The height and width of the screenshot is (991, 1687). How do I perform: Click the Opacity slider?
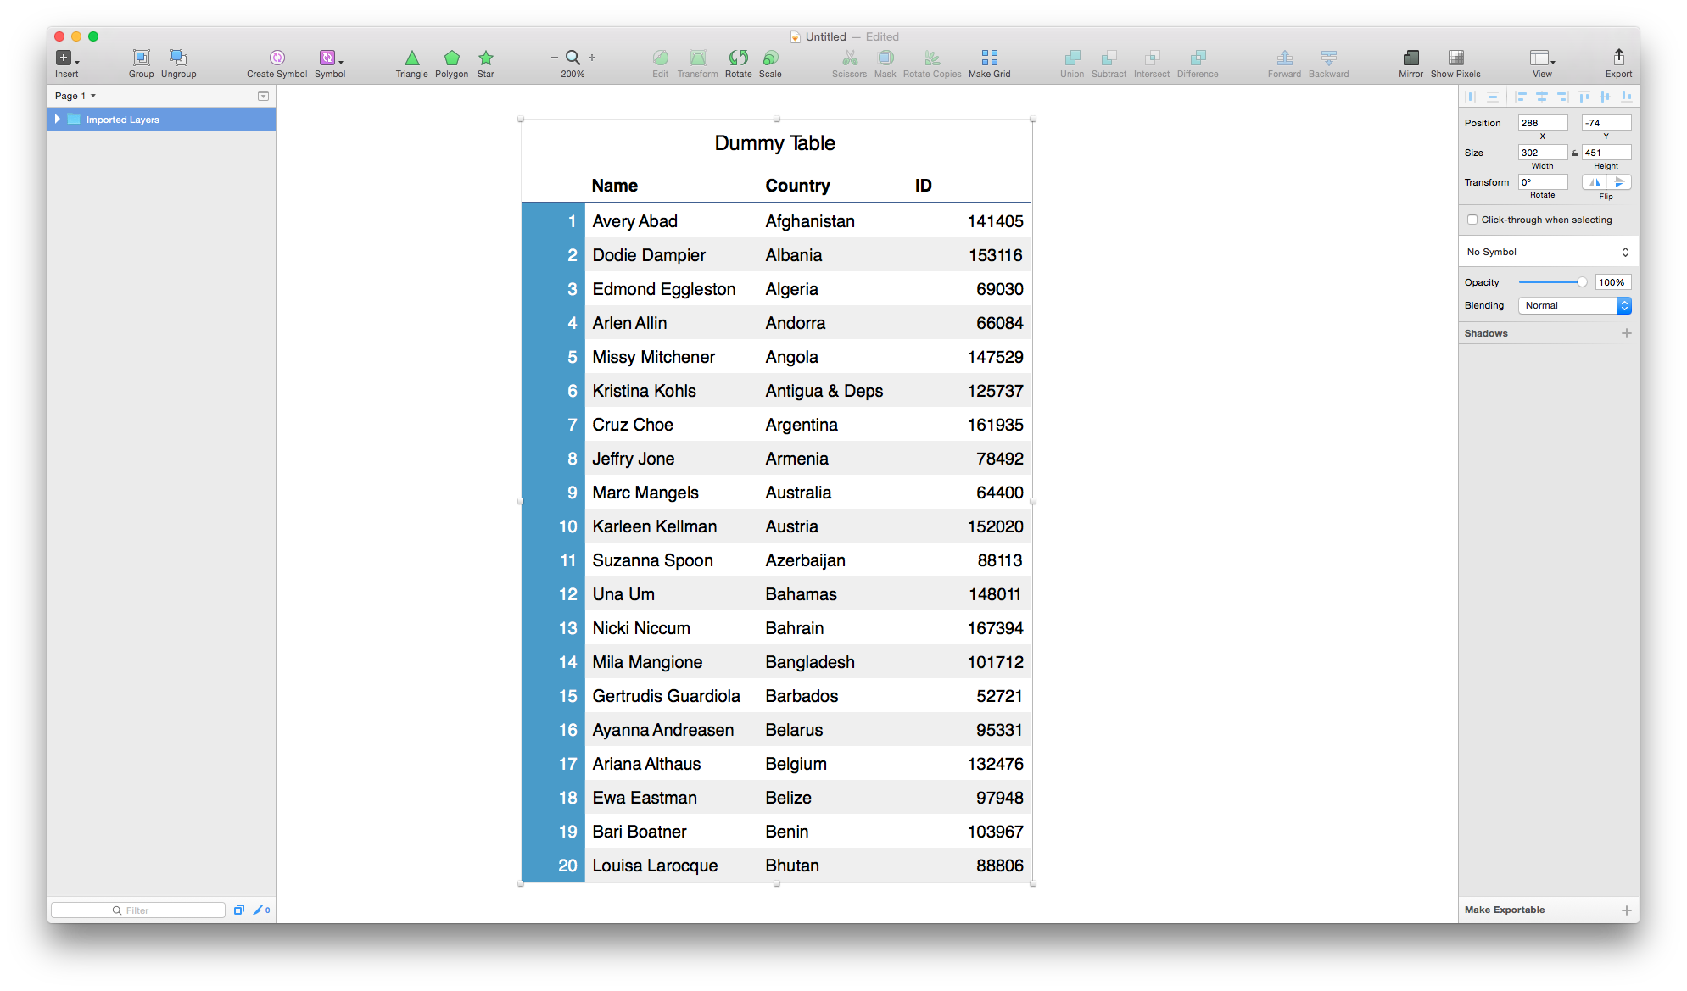(x=1550, y=282)
